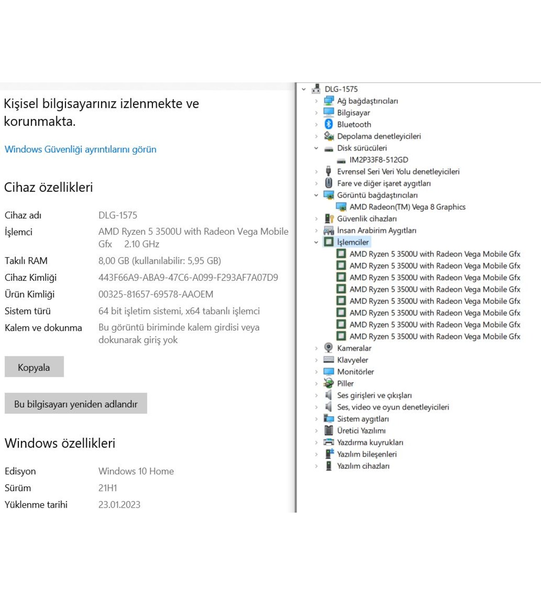Image resolution: width=541 pixels, height=595 pixels.
Task: Select AMD Radeon(TM) Vega 8 Graphics entry
Action: 407,207
